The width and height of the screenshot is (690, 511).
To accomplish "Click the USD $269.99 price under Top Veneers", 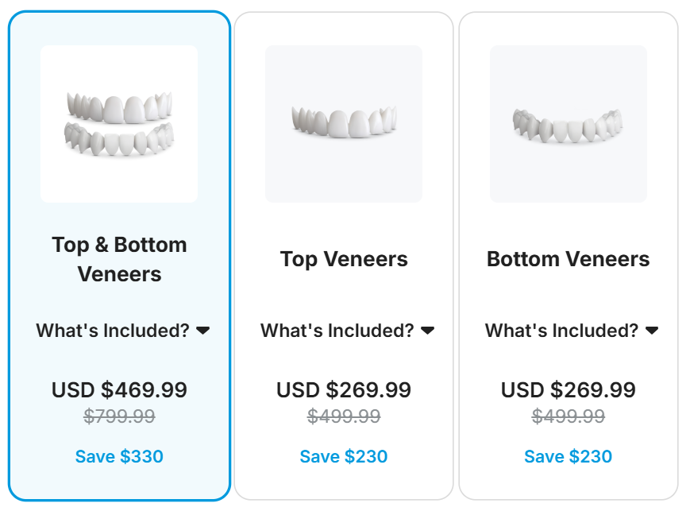I will (343, 390).
